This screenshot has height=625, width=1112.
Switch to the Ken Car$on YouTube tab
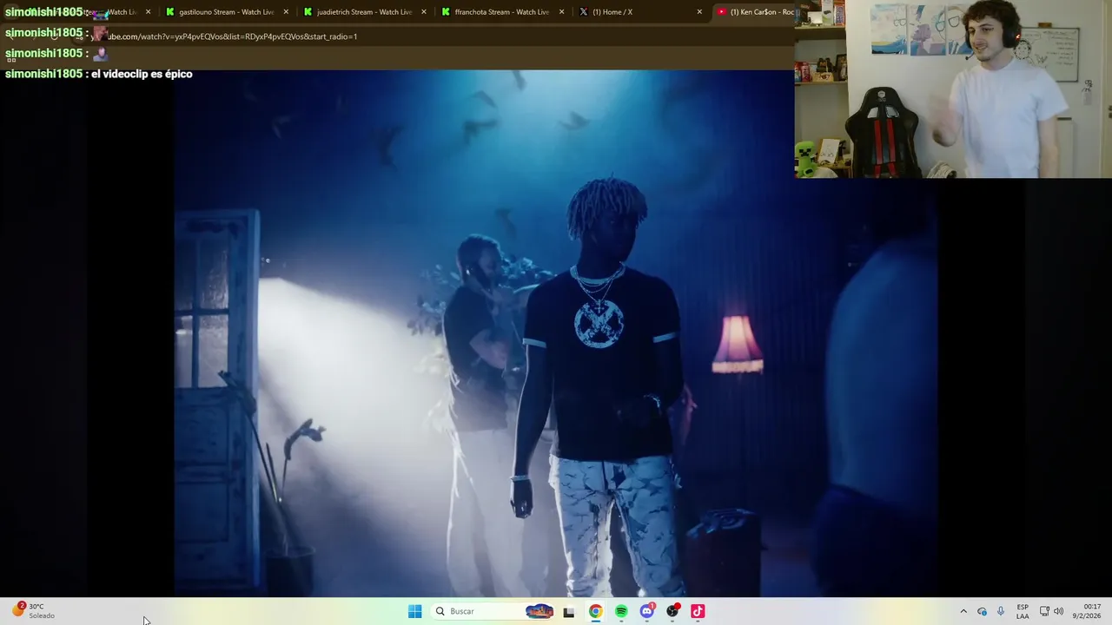(754, 12)
